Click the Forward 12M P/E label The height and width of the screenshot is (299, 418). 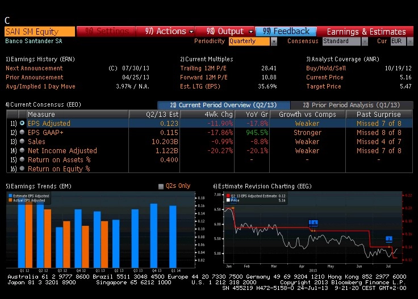(x=204, y=78)
